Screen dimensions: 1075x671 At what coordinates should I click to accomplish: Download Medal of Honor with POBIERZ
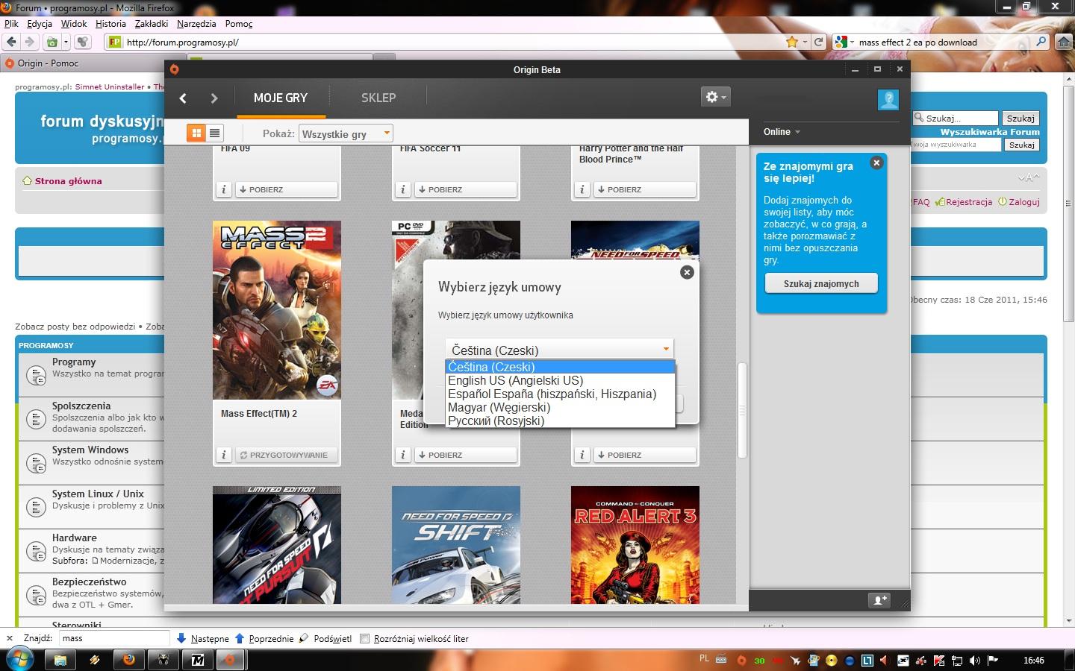click(465, 455)
